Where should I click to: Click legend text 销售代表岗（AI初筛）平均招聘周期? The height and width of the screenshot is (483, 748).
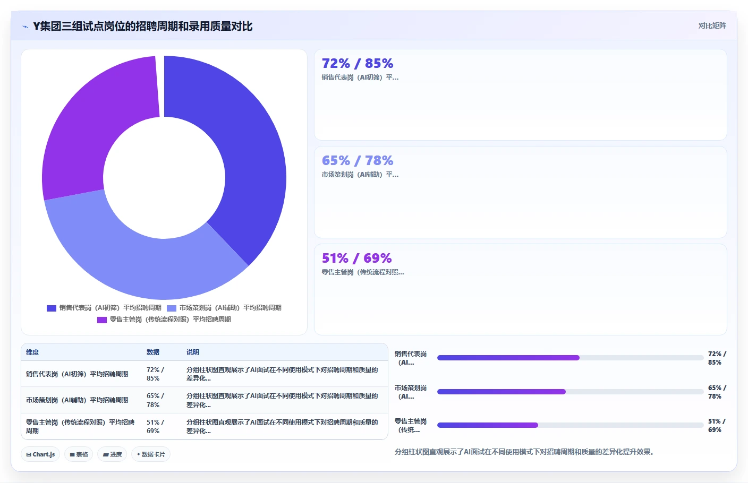coord(110,308)
